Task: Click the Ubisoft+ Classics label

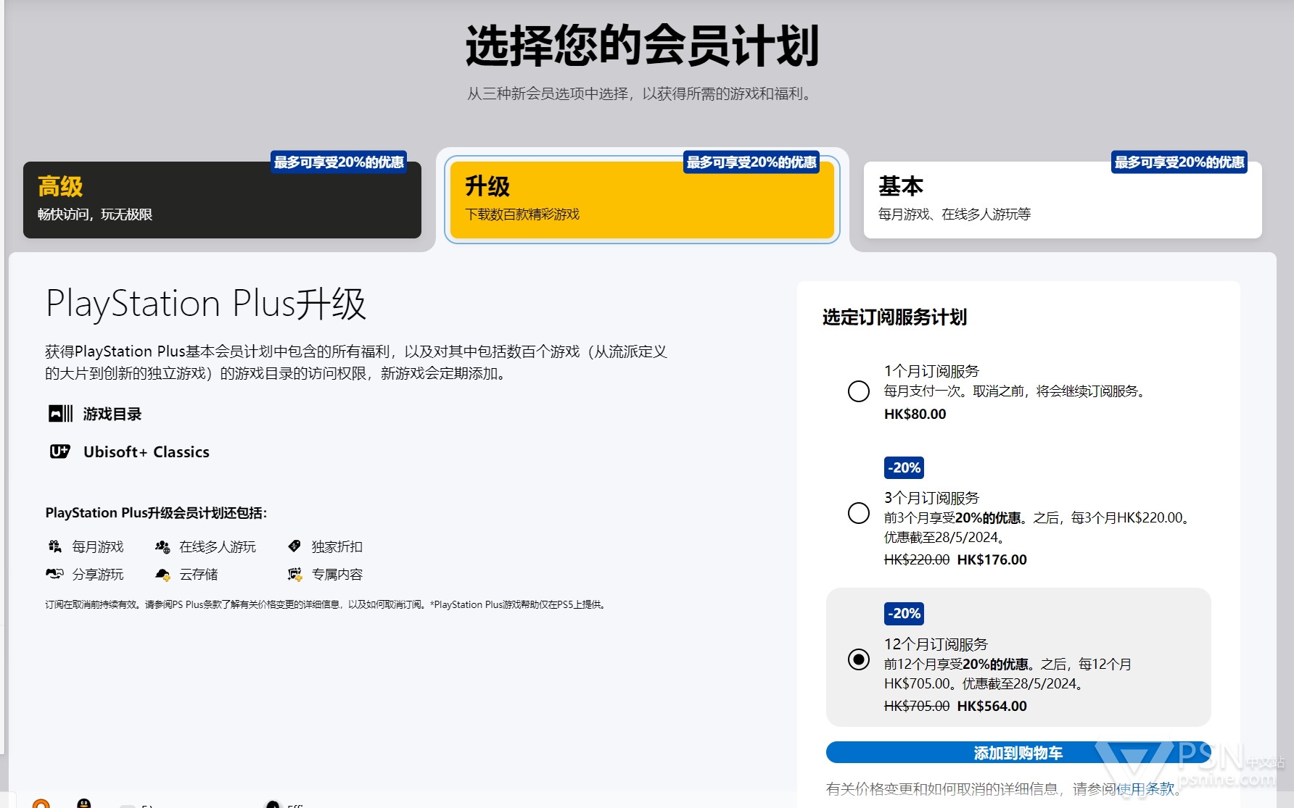Action: click(147, 451)
